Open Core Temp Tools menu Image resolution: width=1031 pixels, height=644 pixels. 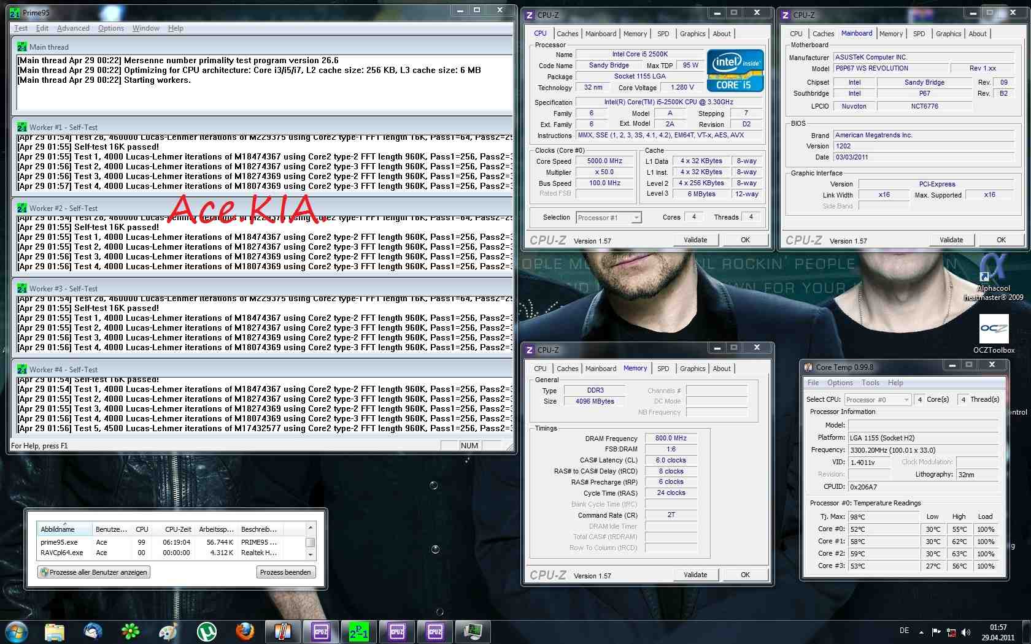[x=870, y=383]
